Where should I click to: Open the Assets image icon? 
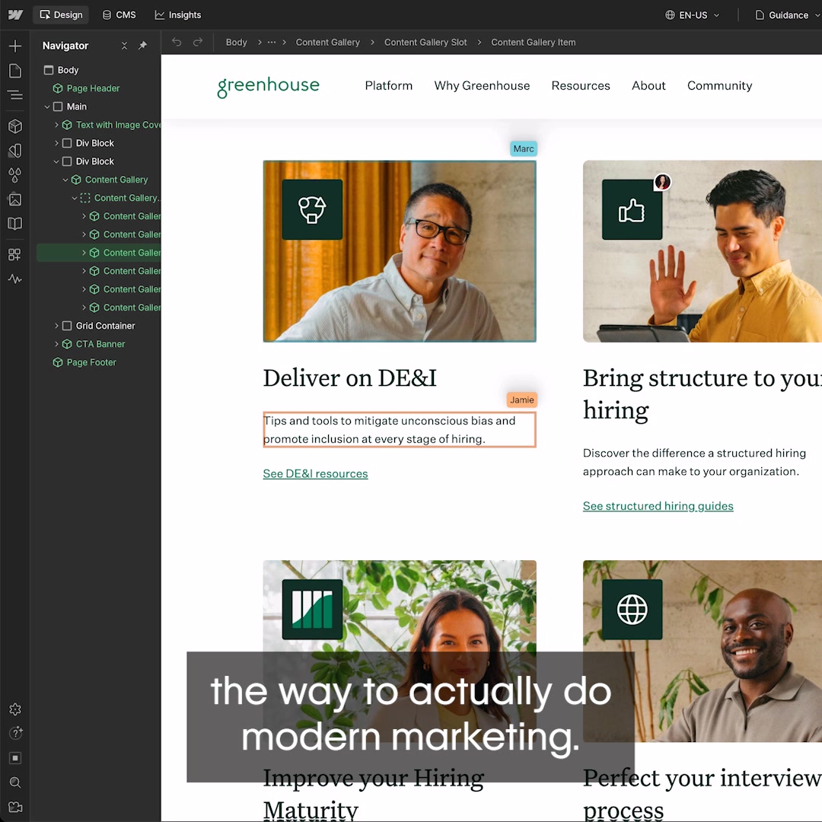(15, 199)
